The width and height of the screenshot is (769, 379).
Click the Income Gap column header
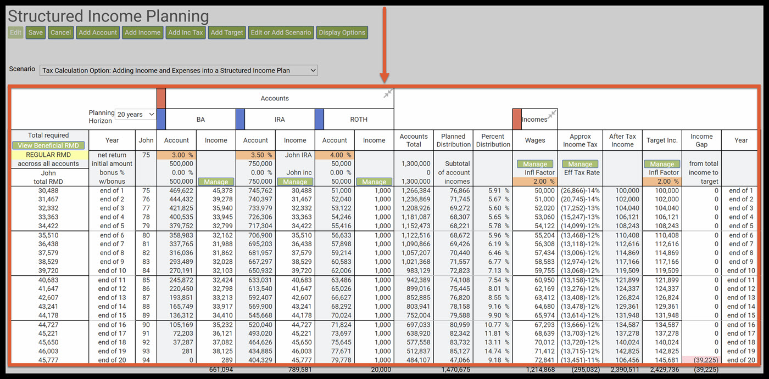(x=701, y=140)
